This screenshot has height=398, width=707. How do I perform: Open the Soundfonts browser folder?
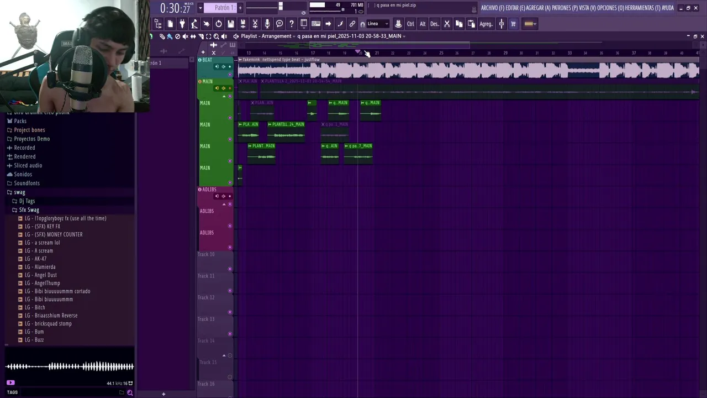pyautogui.click(x=27, y=183)
